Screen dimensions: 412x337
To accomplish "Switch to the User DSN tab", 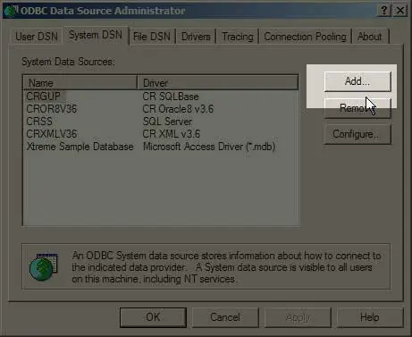I will tap(37, 37).
